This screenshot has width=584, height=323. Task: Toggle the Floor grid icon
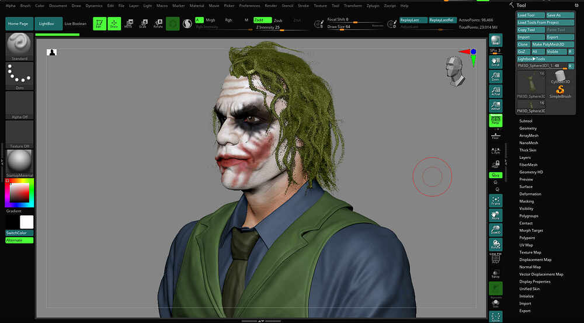coord(495,136)
